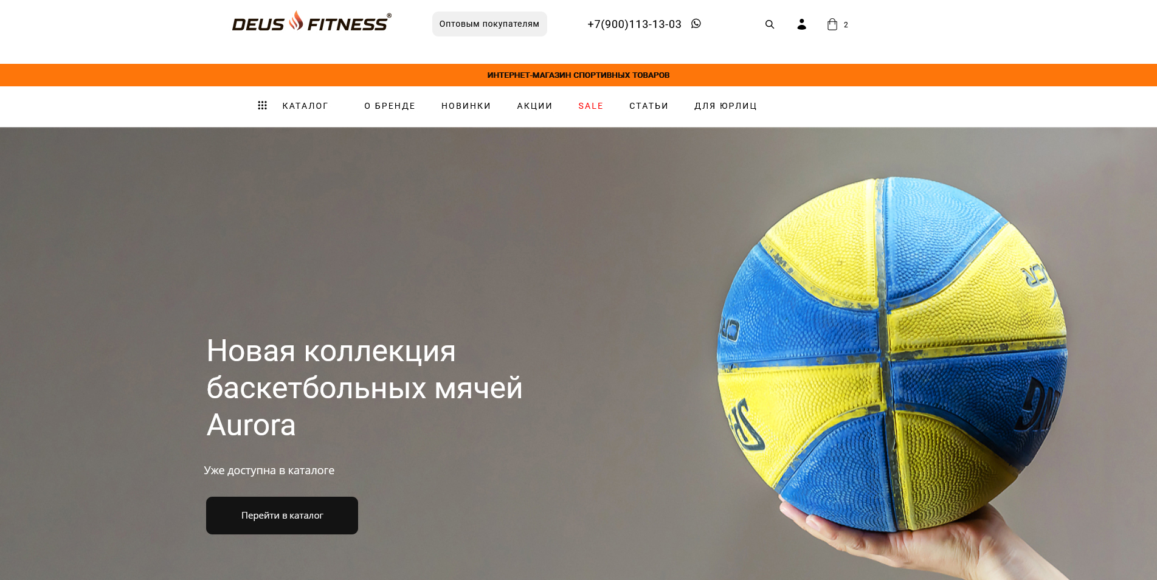Go to the НОВИНКИ section
The height and width of the screenshot is (580, 1157).
pyautogui.click(x=466, y=106)
